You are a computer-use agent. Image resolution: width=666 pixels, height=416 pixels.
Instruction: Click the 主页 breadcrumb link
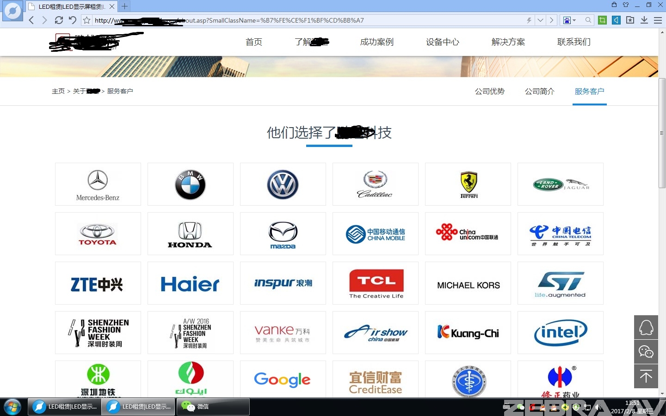[x=58, y=91]
